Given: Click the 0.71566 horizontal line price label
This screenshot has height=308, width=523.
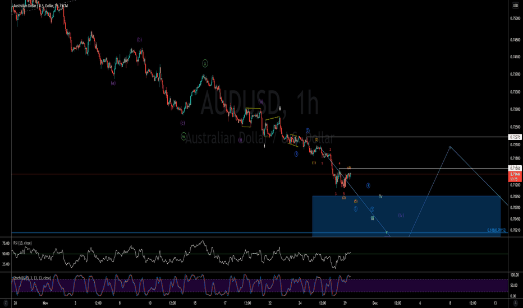Looking at the screenshot, I should tap(515, 169).
